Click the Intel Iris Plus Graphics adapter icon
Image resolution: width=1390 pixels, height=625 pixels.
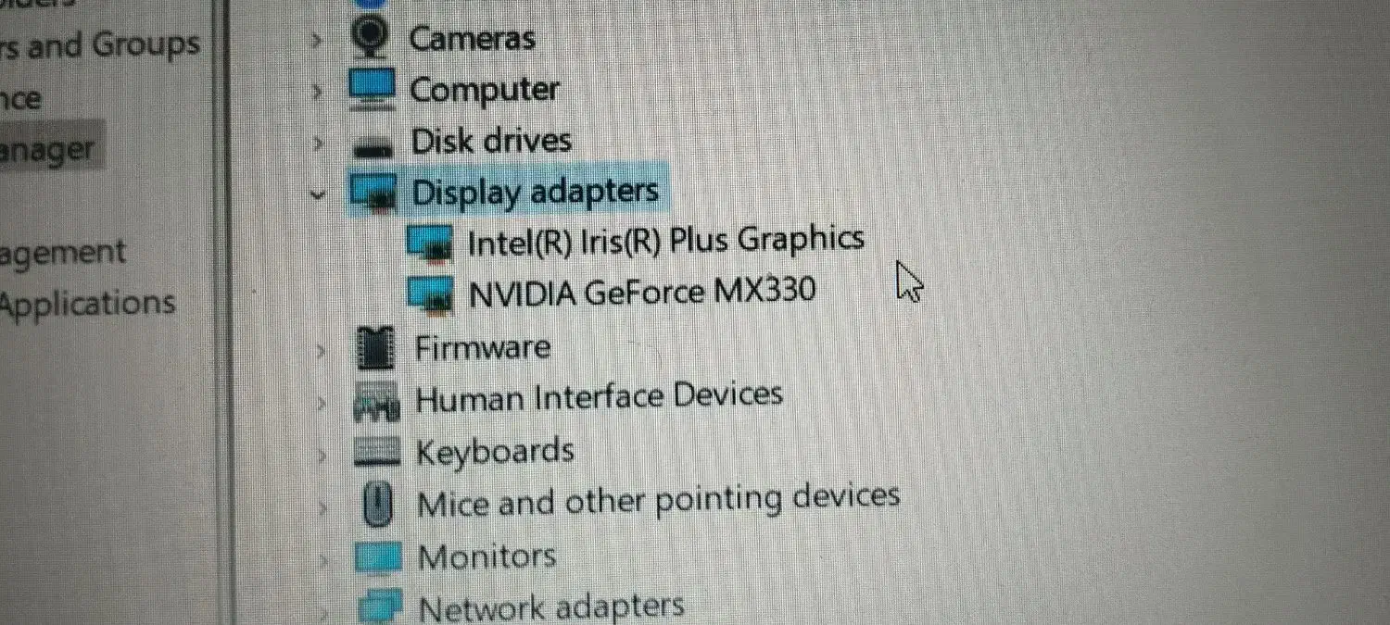click(431, 243)
